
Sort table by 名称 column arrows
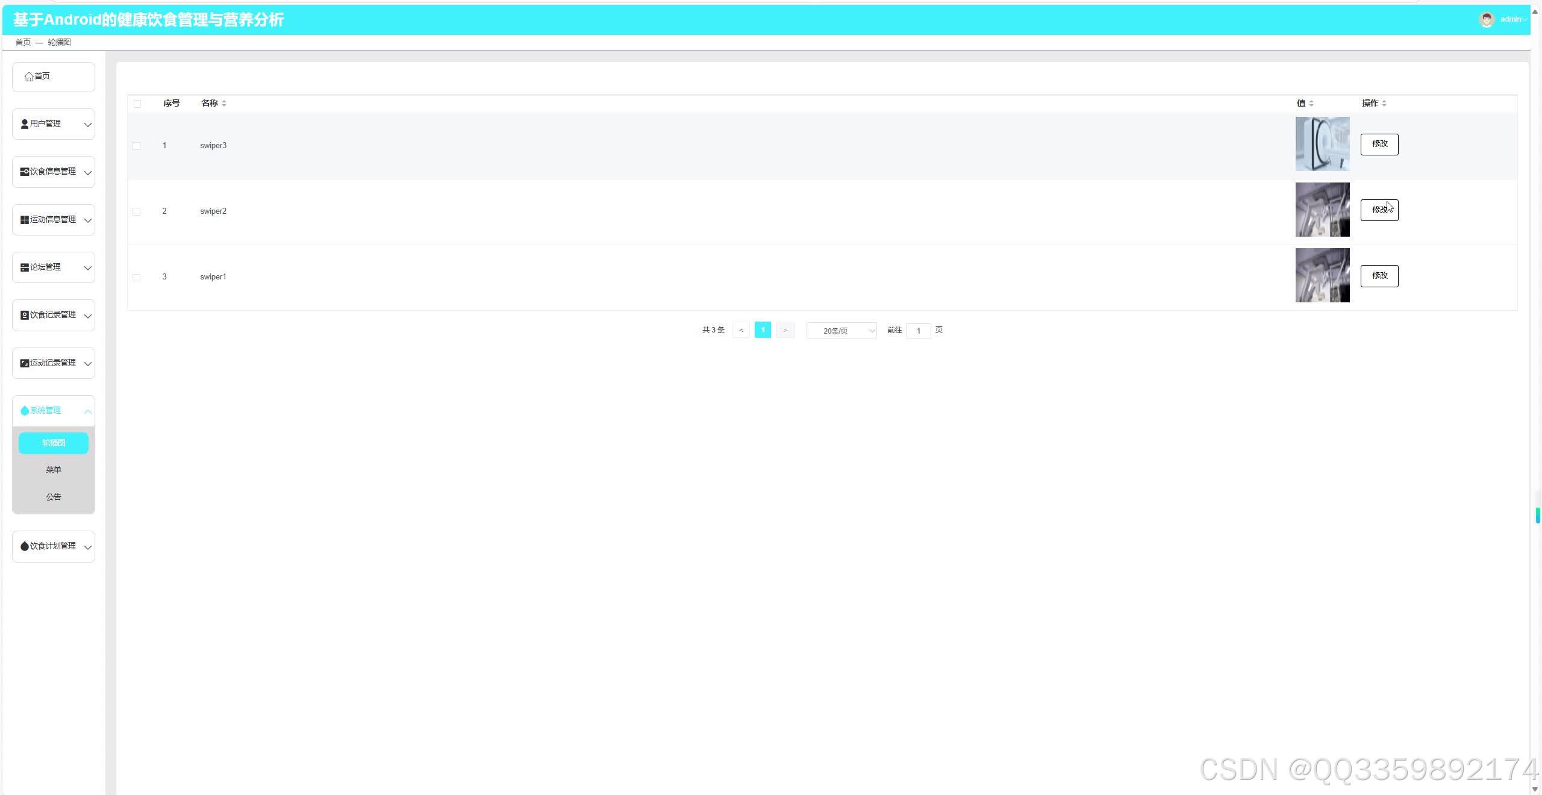tap(224, 104)
